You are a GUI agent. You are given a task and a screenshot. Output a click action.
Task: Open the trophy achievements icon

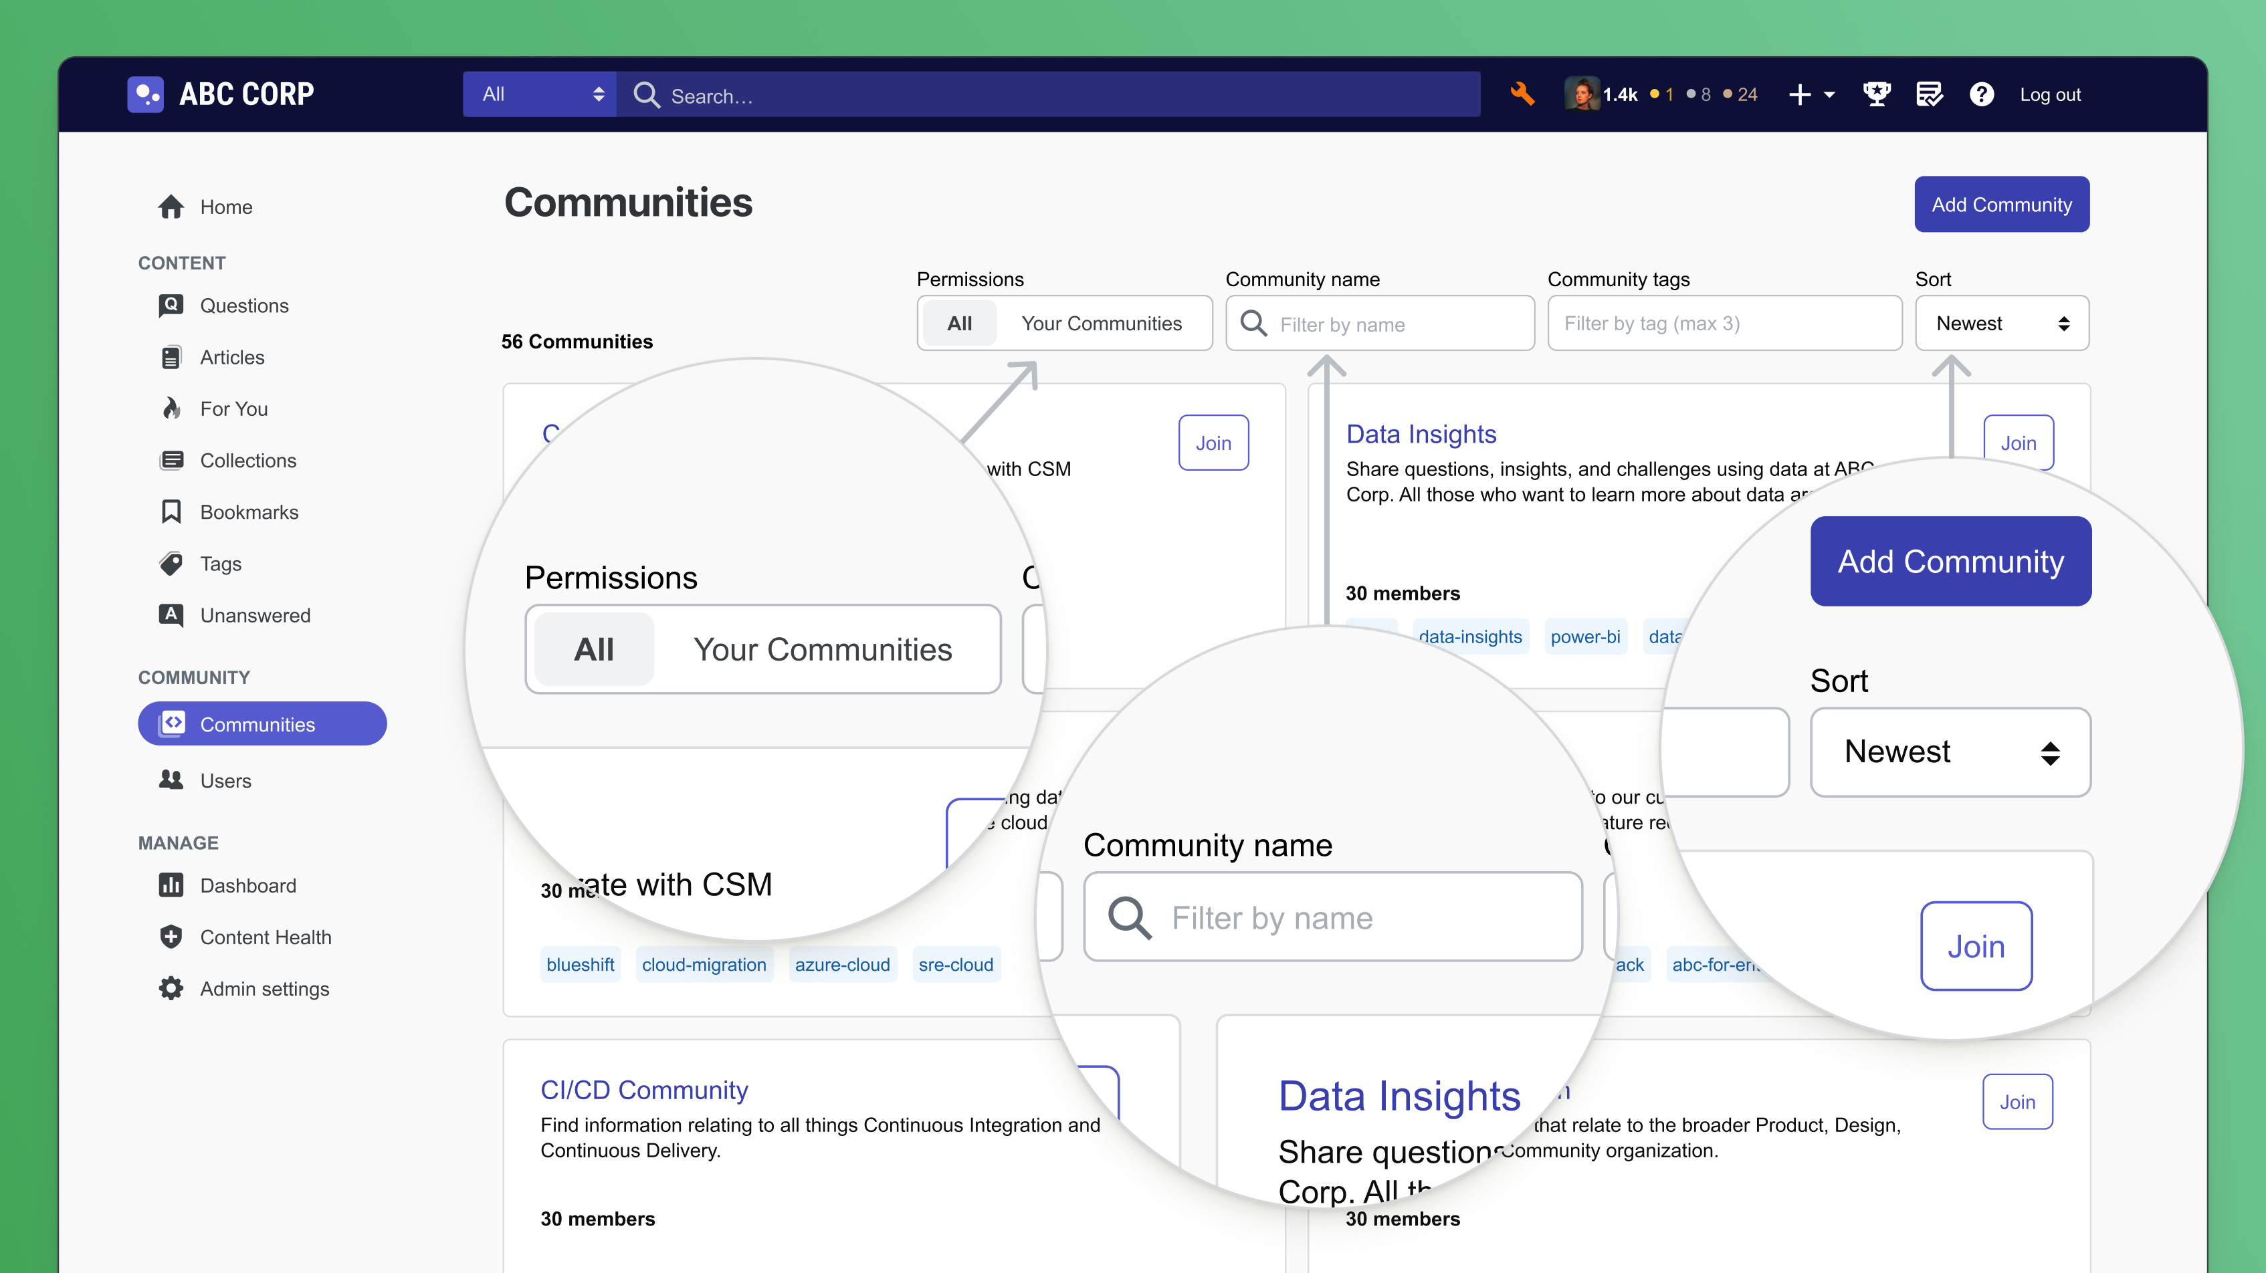1877,94
